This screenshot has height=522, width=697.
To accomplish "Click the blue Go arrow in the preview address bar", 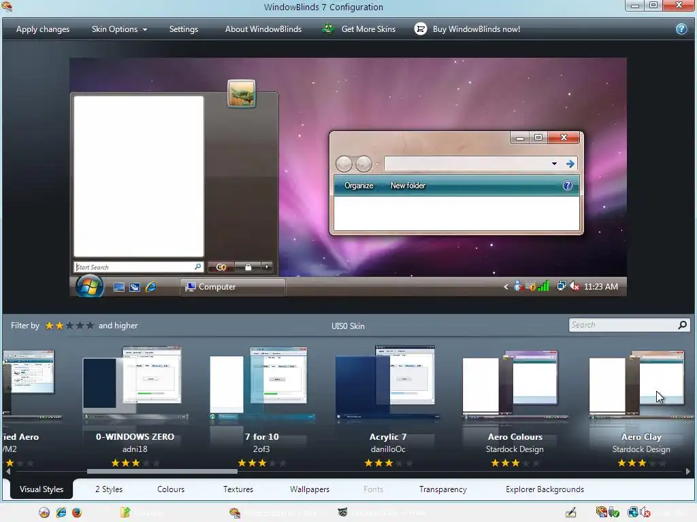I will pos(570,164).
